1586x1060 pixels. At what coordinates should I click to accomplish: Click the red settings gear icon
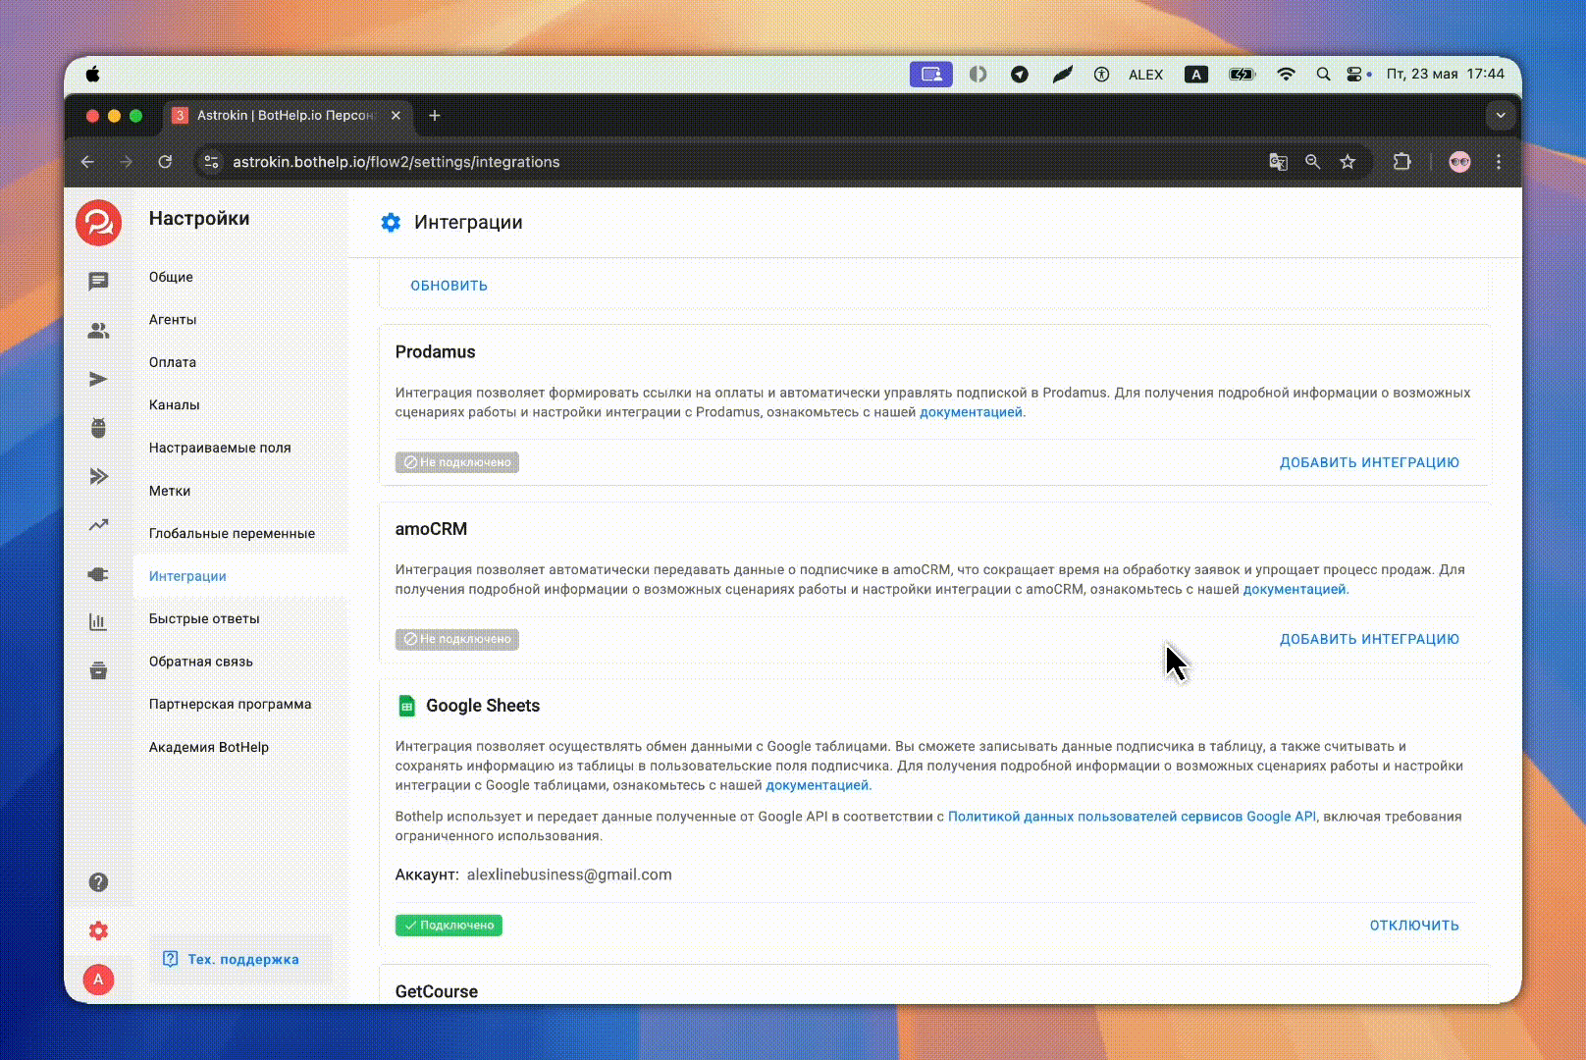[x=98, y=930]
